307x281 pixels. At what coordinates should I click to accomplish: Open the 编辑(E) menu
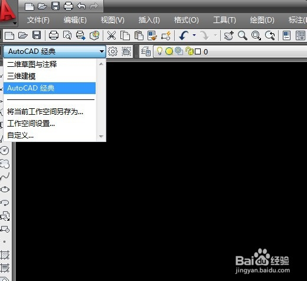coord(75,20)
